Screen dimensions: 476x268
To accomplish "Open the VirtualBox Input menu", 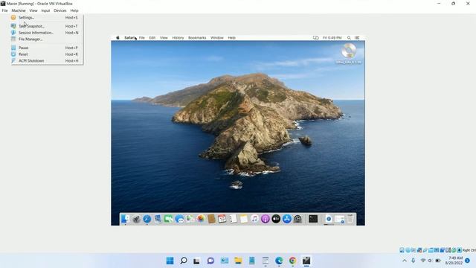I will [x=45, y=10].
